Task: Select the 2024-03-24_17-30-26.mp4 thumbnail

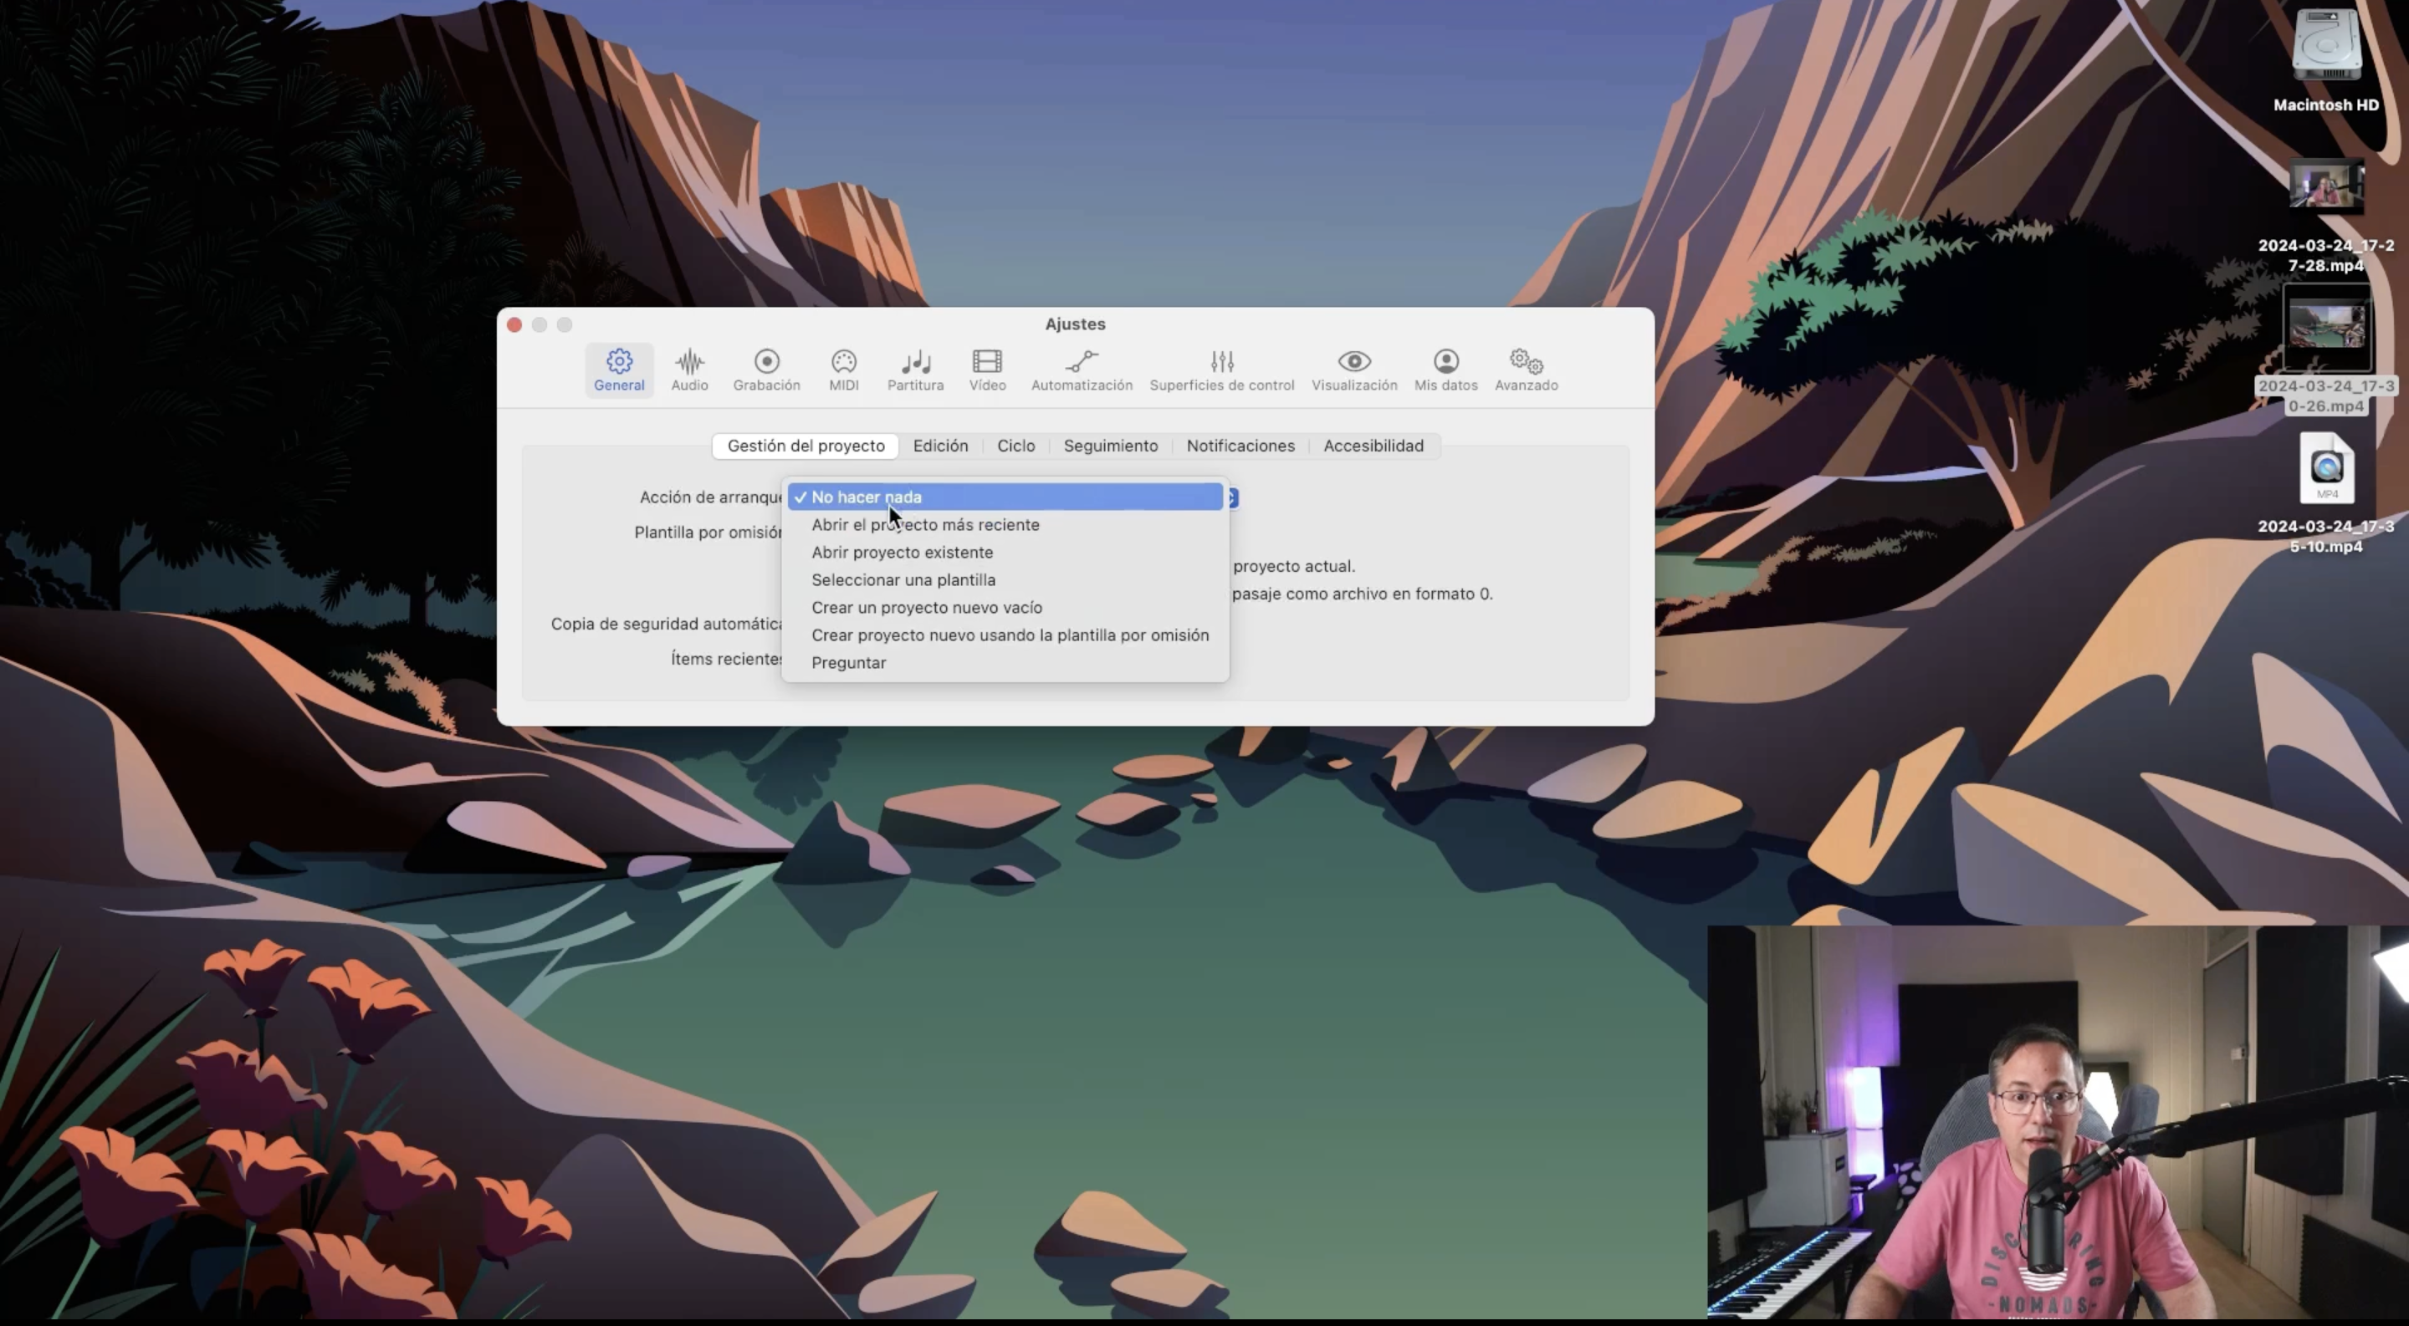Action: click(2325, 329)
